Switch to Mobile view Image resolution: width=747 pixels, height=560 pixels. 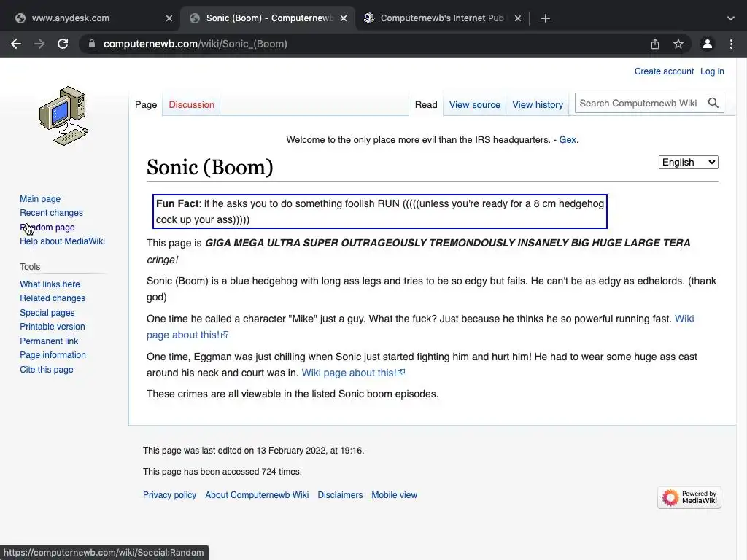click(394, 495)
